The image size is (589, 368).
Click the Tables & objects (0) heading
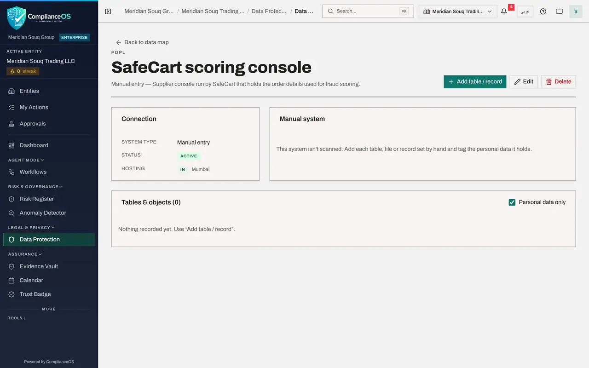(x=151, y=202)
